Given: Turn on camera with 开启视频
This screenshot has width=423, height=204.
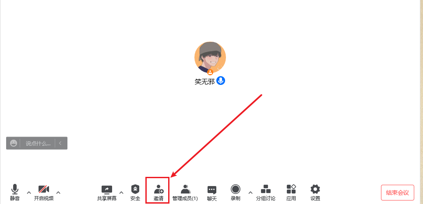Looking at the screenshot, I should click(x=44, y=192).
